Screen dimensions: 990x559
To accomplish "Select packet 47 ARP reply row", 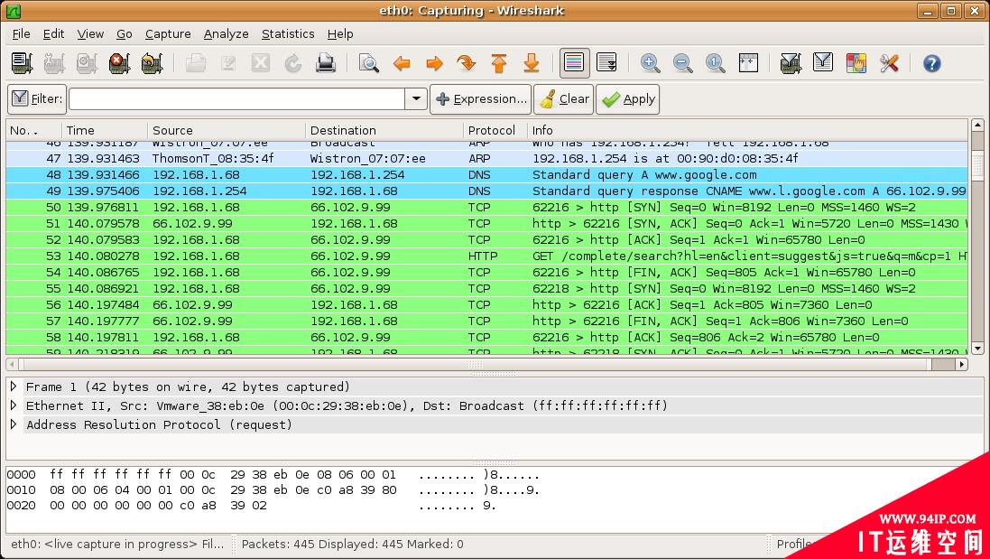I will (x=486, y=159).
